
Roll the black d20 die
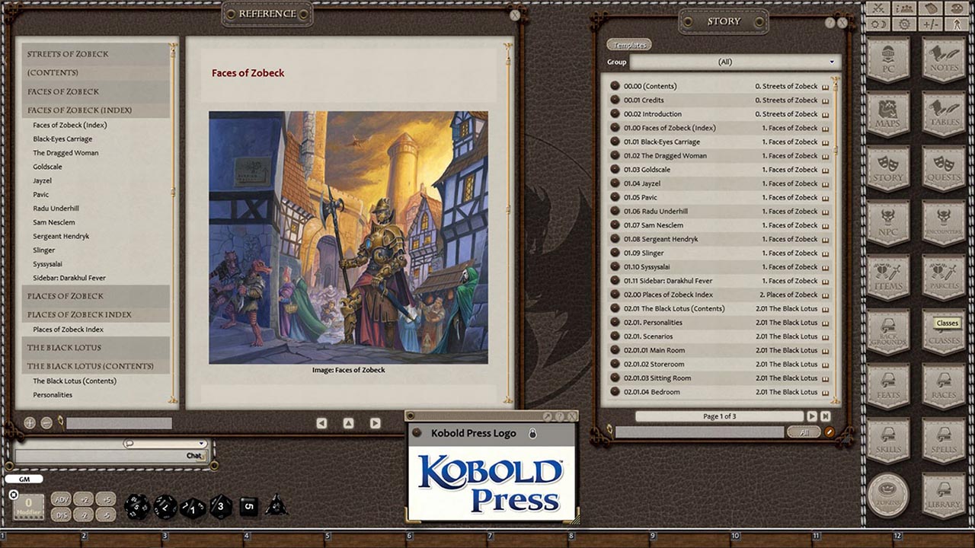coord(137,505)
